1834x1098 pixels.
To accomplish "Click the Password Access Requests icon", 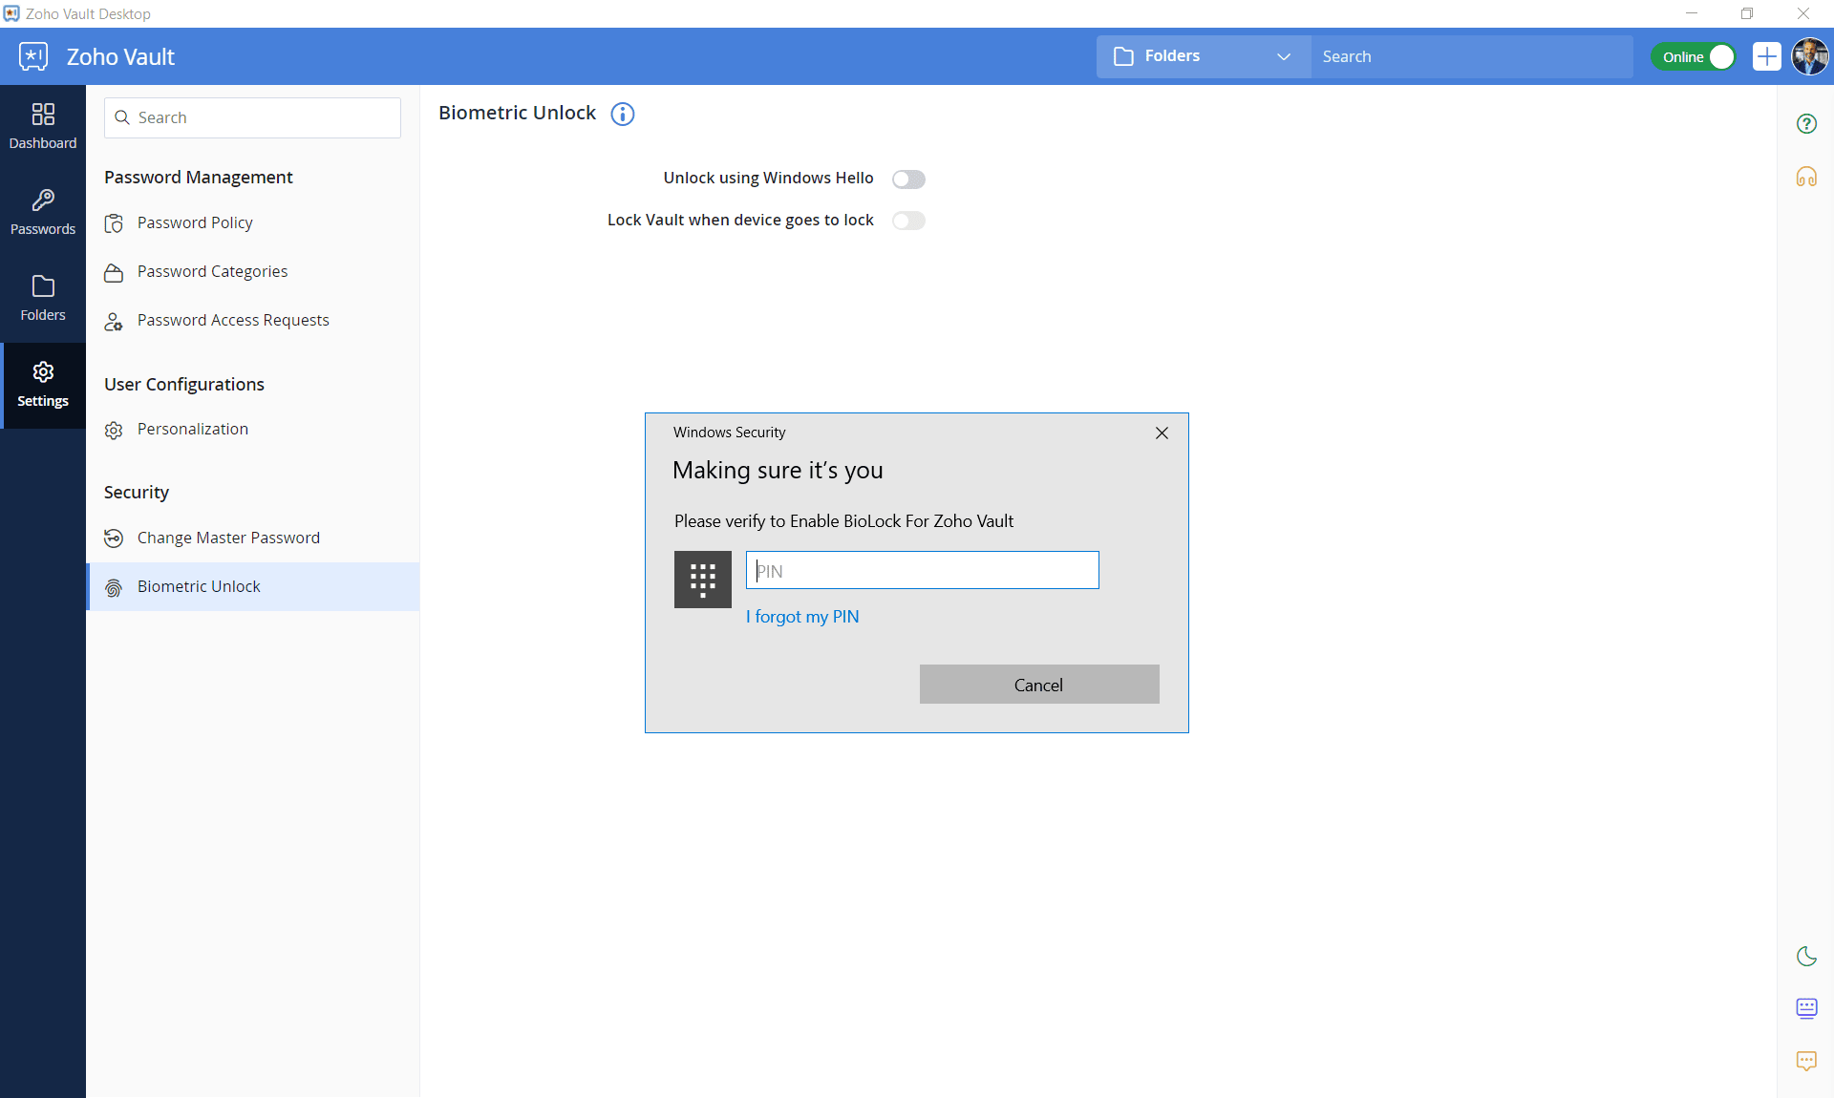I will [x=114, y=322].
